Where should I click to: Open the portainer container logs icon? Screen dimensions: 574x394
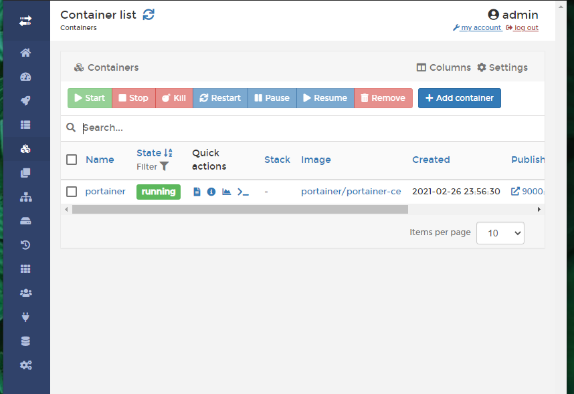pyautogui.click(x=197, y=192)
